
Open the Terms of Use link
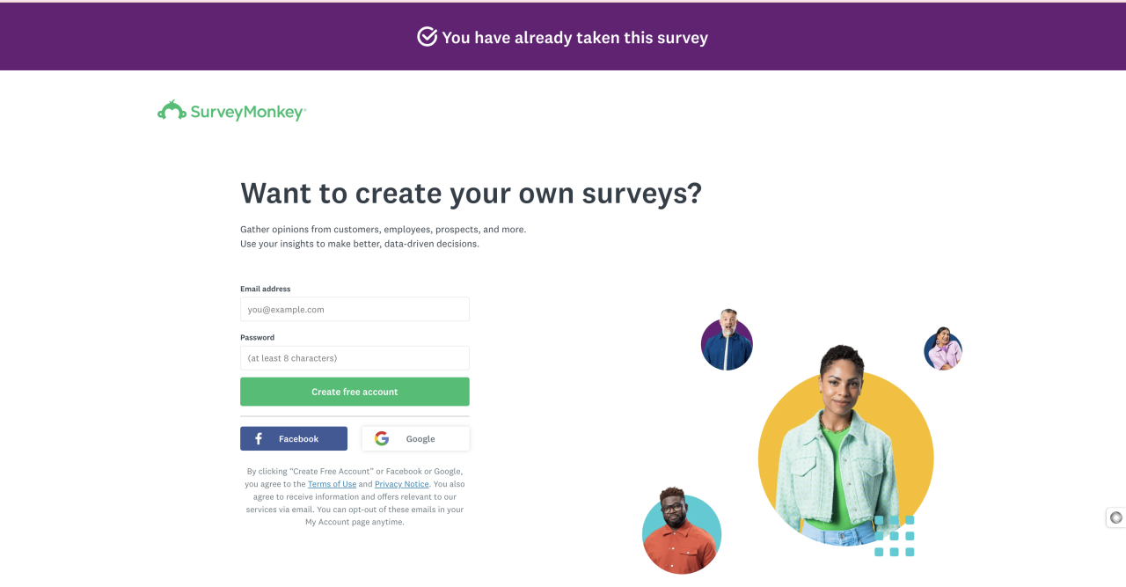pos(332,484)
